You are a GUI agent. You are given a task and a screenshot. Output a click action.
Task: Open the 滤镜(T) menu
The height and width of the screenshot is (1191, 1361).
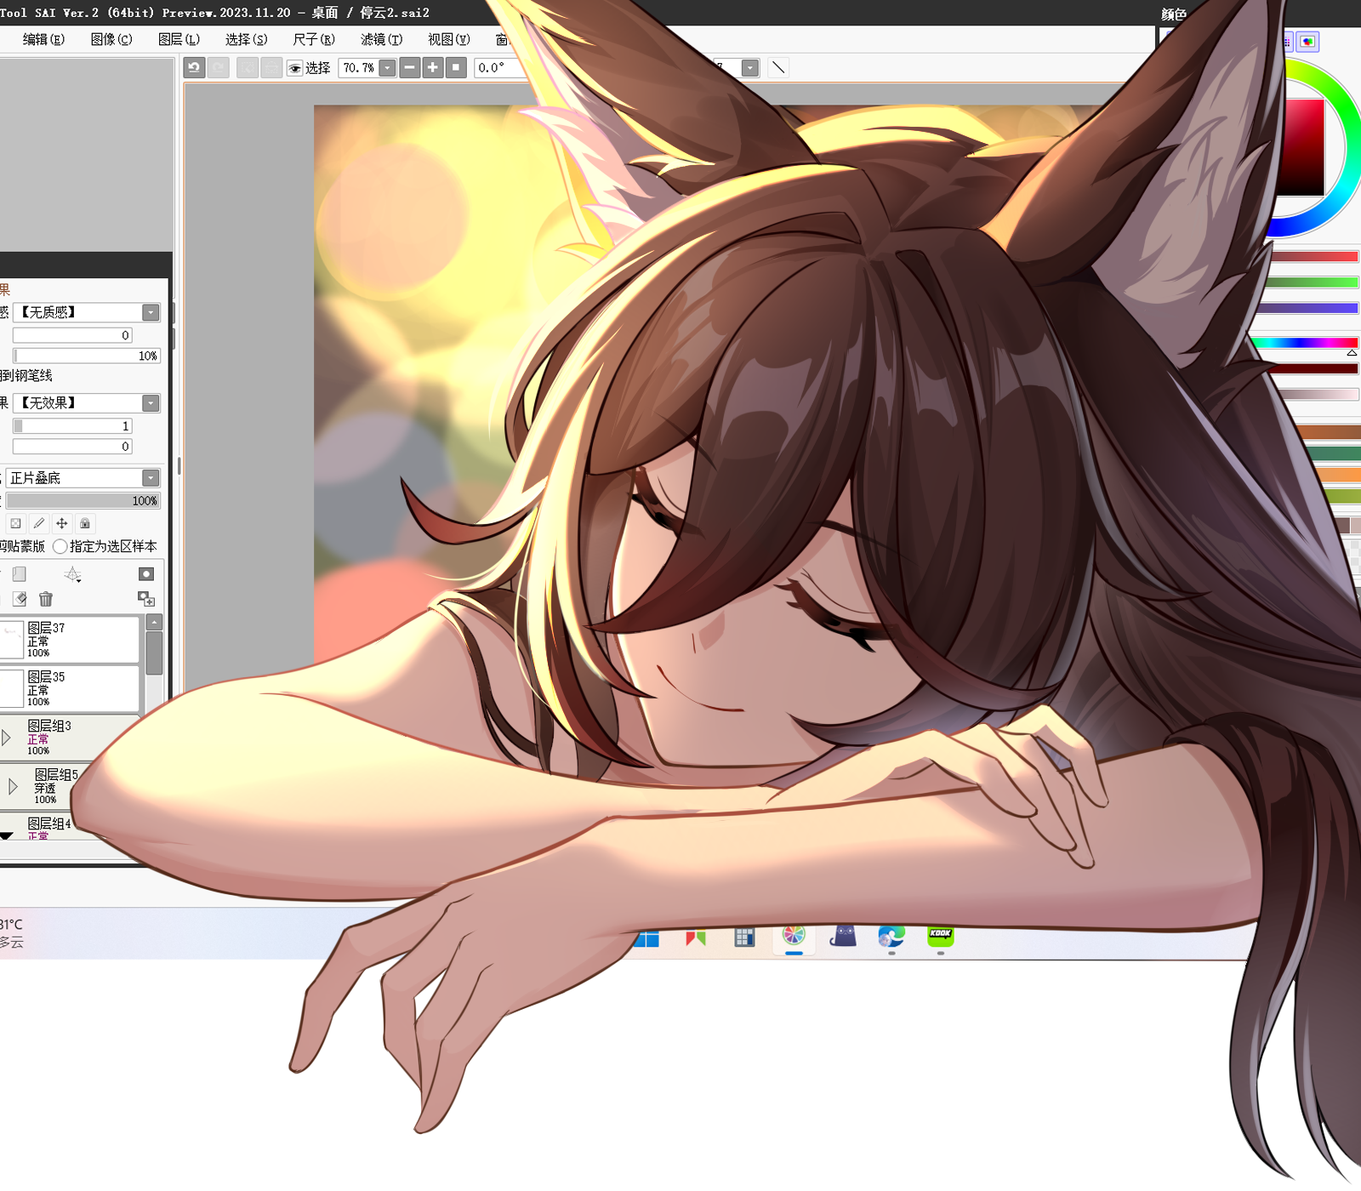(x=381, y=39)
